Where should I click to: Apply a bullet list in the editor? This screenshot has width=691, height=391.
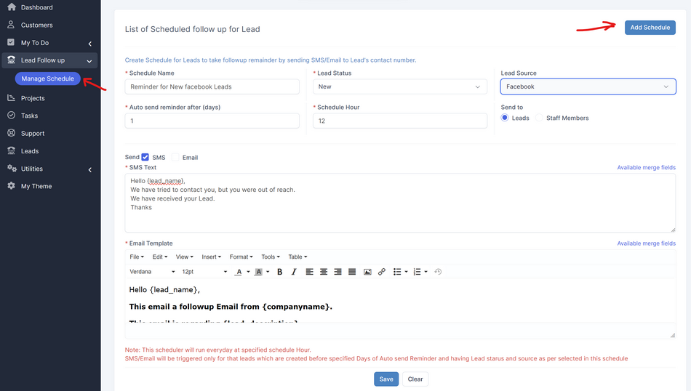pos(397,272)
